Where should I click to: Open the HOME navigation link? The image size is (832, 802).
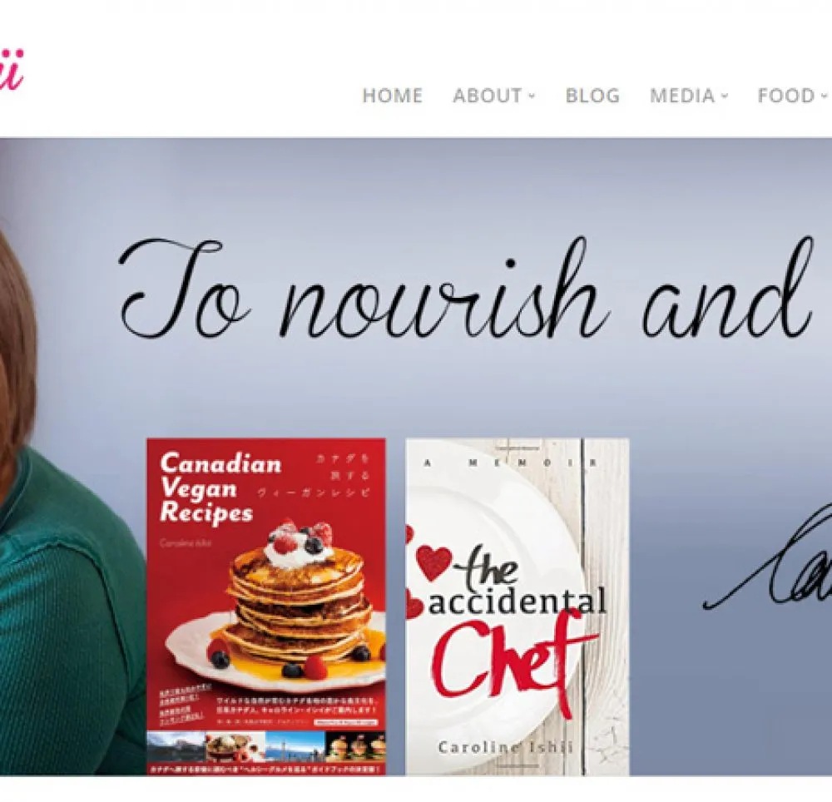tap(392, 96)
